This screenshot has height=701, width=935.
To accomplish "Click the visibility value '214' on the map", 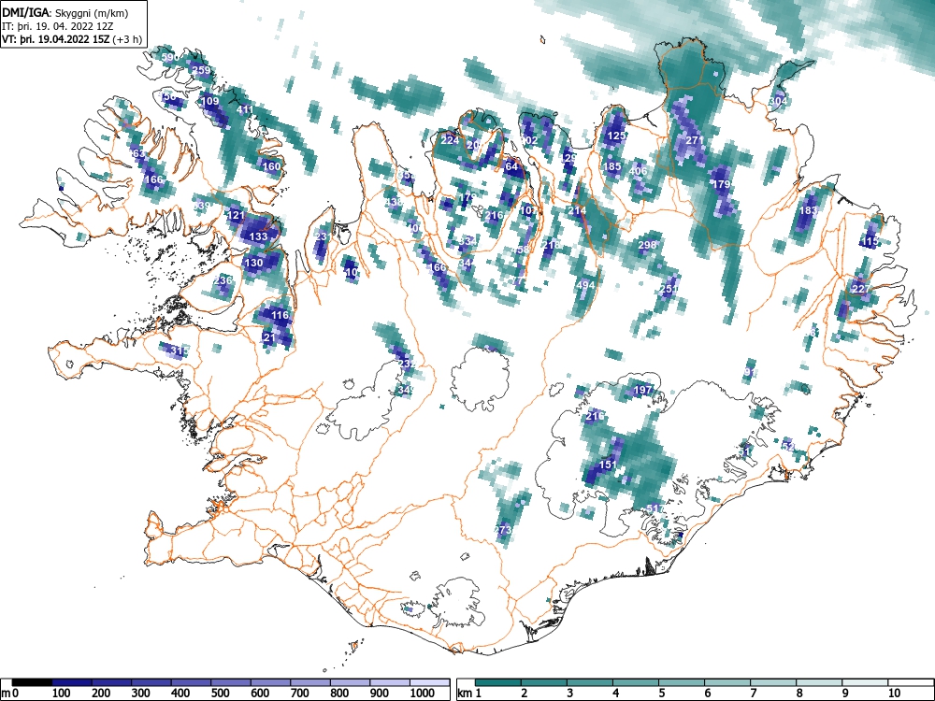I will point(577,210).
